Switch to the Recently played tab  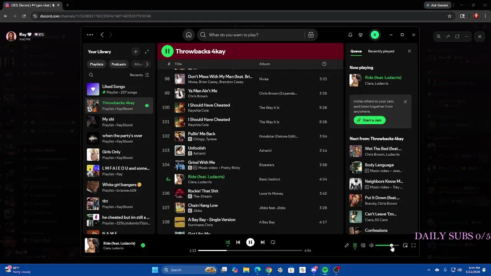[381, 51]
